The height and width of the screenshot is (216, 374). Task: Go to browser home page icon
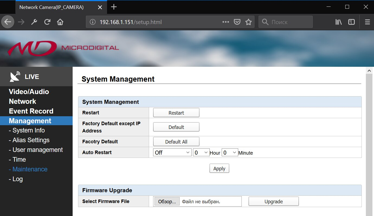(60, 22)
